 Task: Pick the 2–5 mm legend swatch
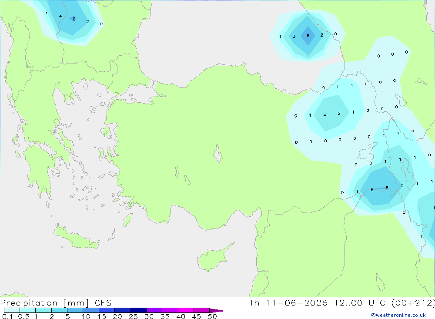click(x=59, y=310)
